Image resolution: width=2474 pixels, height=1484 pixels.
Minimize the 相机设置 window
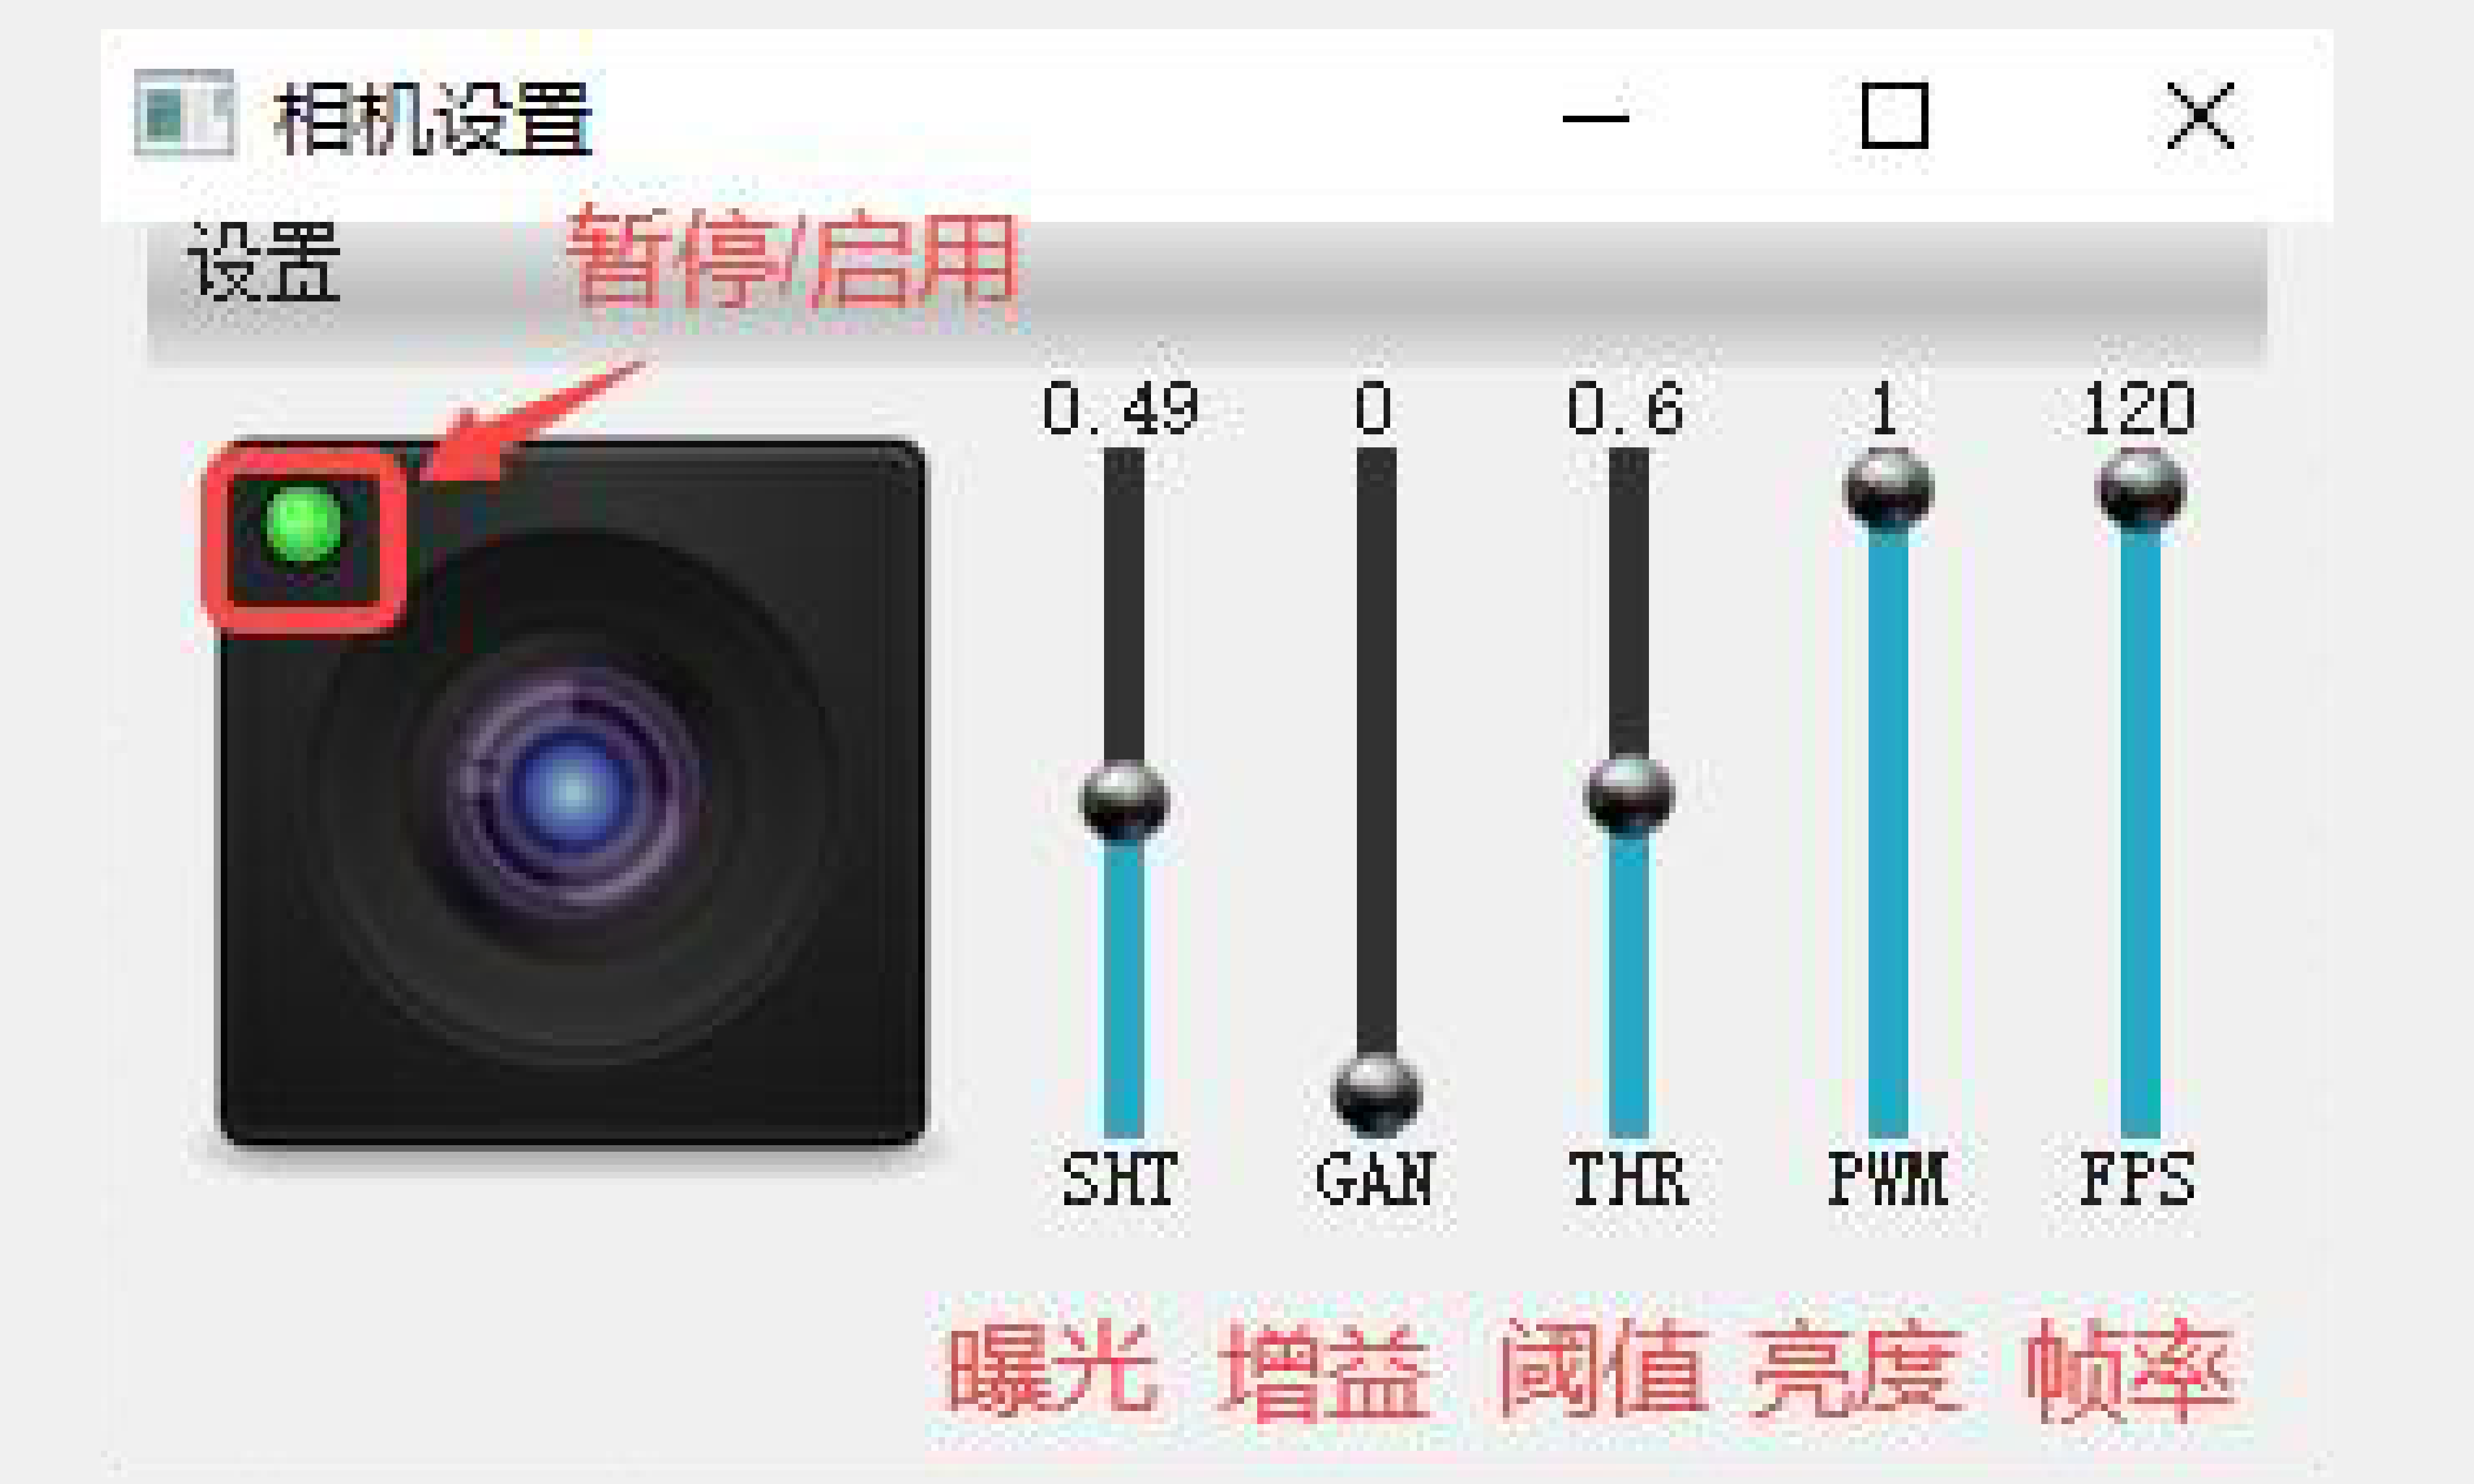click(1597, 117)
